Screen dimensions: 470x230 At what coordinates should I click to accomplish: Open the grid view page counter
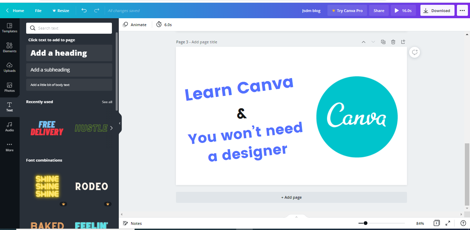(x=437, y=223)
